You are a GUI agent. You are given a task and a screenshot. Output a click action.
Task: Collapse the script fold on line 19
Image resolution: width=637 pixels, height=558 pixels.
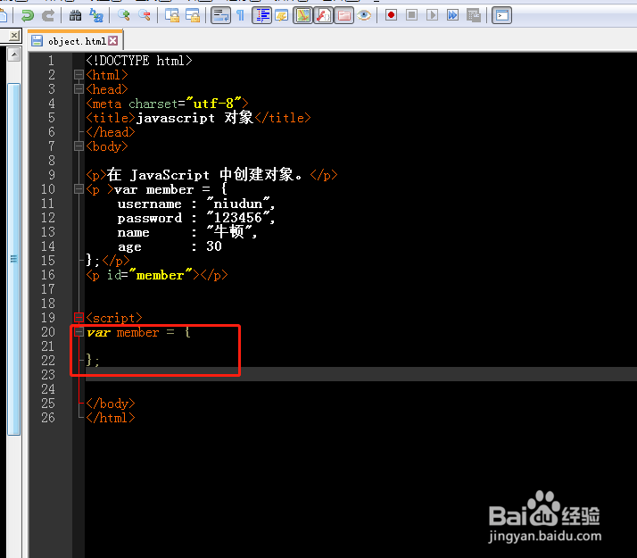coord(79,318)
